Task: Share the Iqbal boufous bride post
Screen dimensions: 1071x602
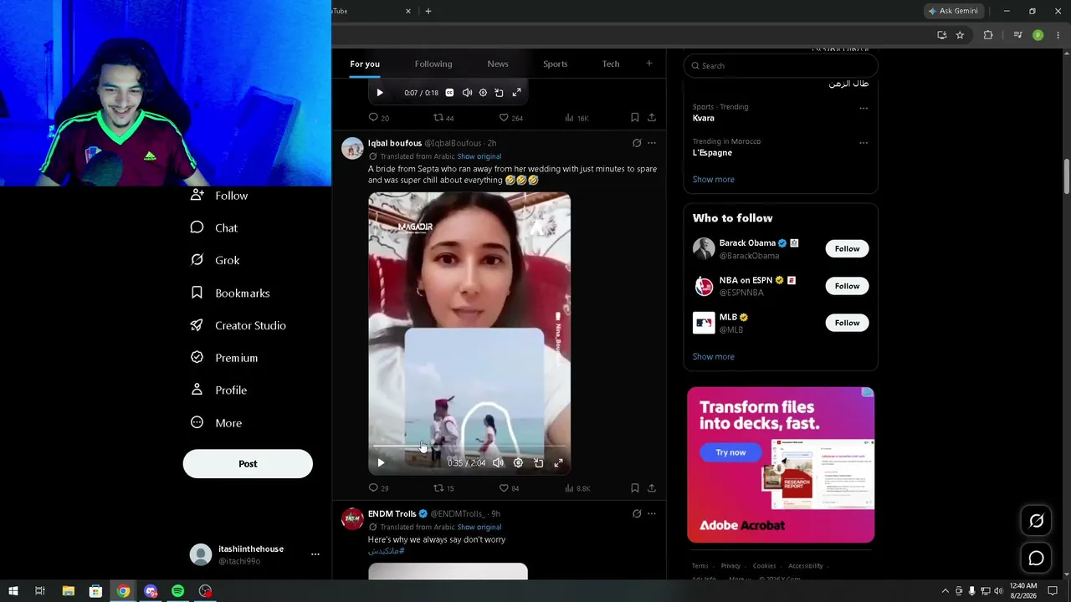Action: point(652,488)
